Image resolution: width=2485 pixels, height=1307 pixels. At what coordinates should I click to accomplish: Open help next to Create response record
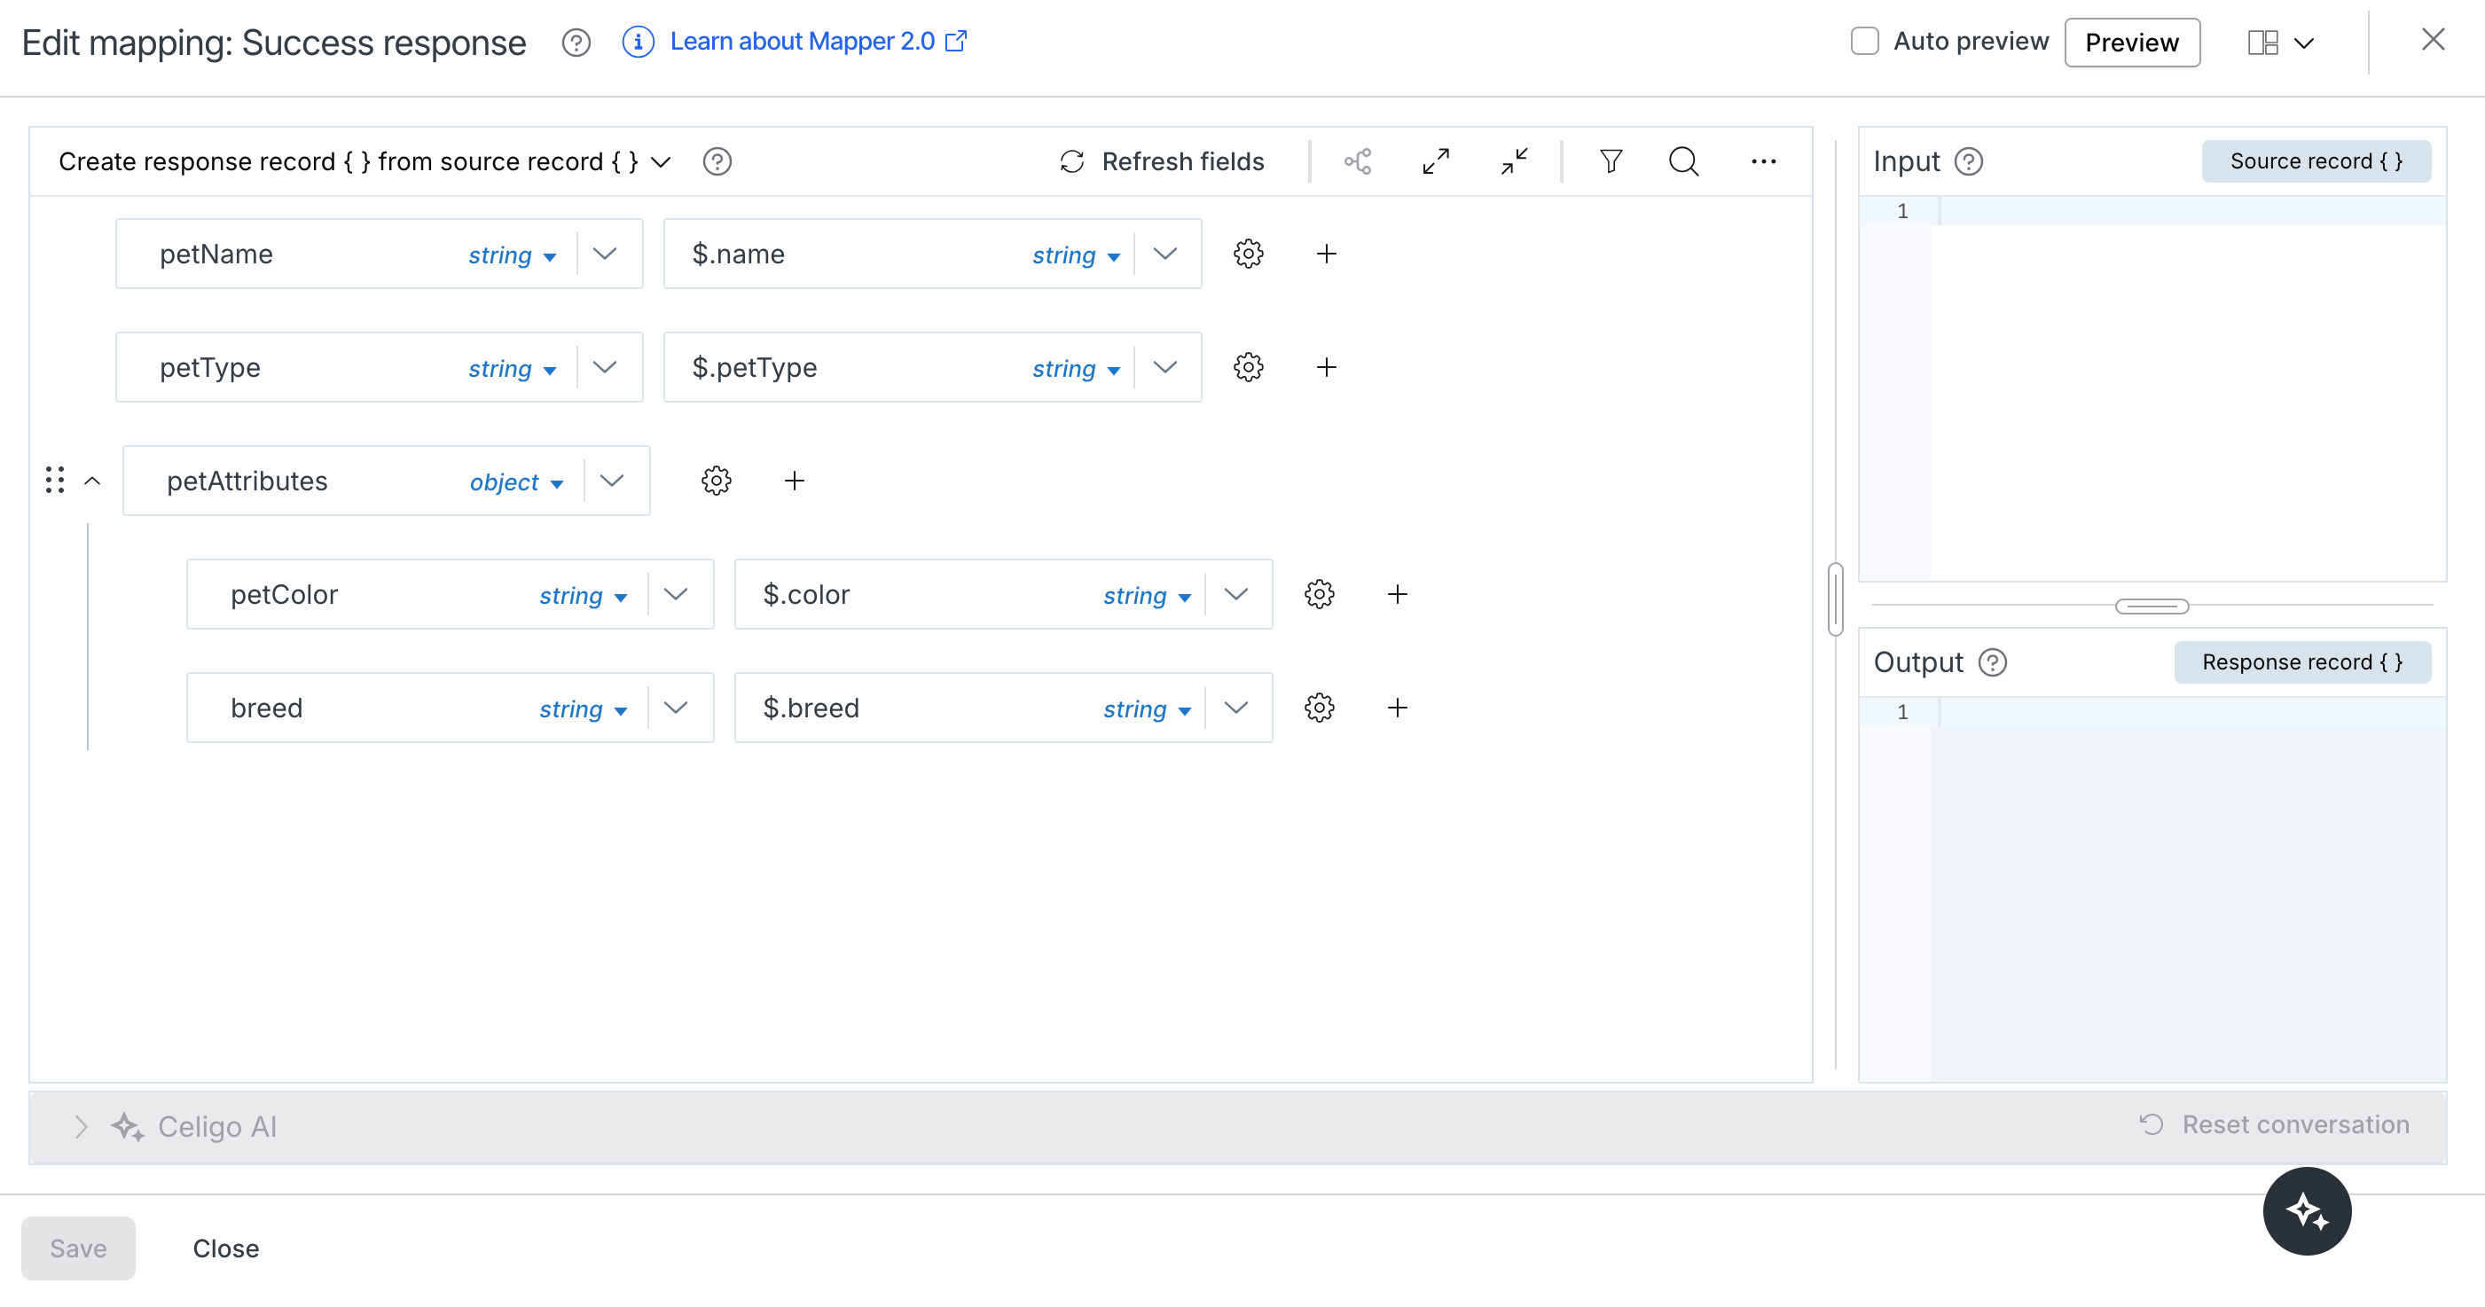point(717,161)
